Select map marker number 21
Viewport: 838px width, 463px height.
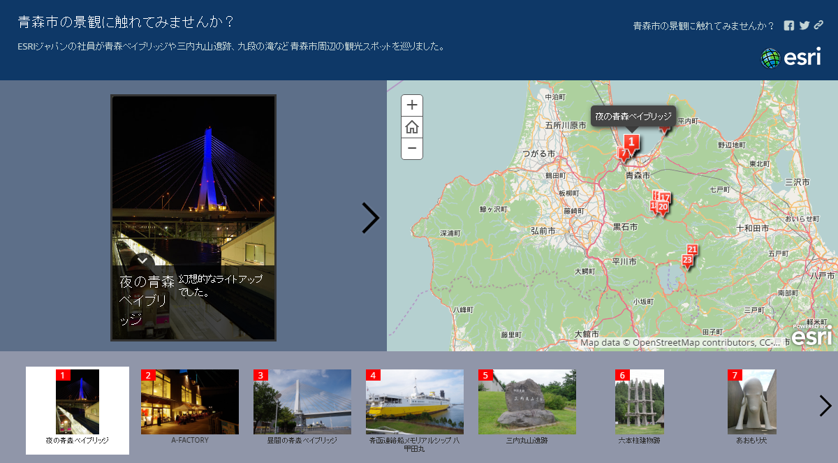pyautogui.click(x=692, y=250)
